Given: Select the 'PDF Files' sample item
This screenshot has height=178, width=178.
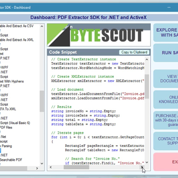Looking at the screenshot, I should click(x=6, y=127).
